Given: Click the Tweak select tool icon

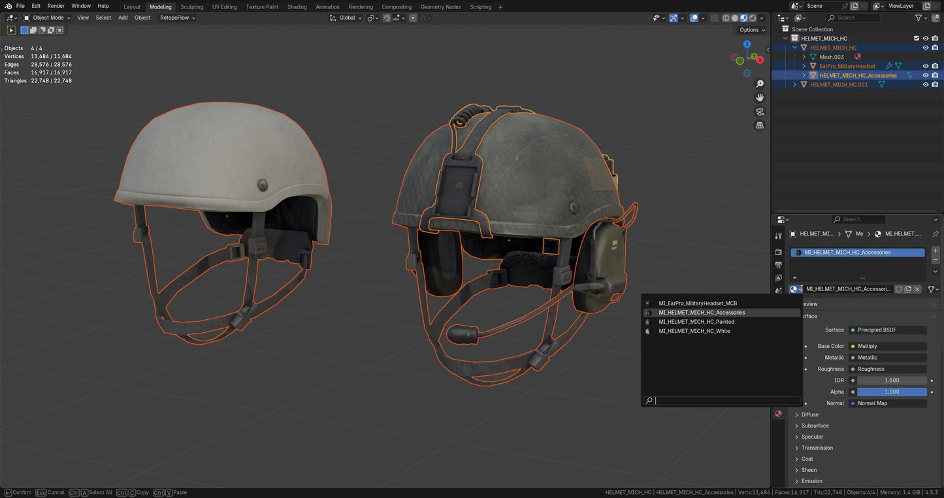Looking at the screenshot, I should (11, 30).
